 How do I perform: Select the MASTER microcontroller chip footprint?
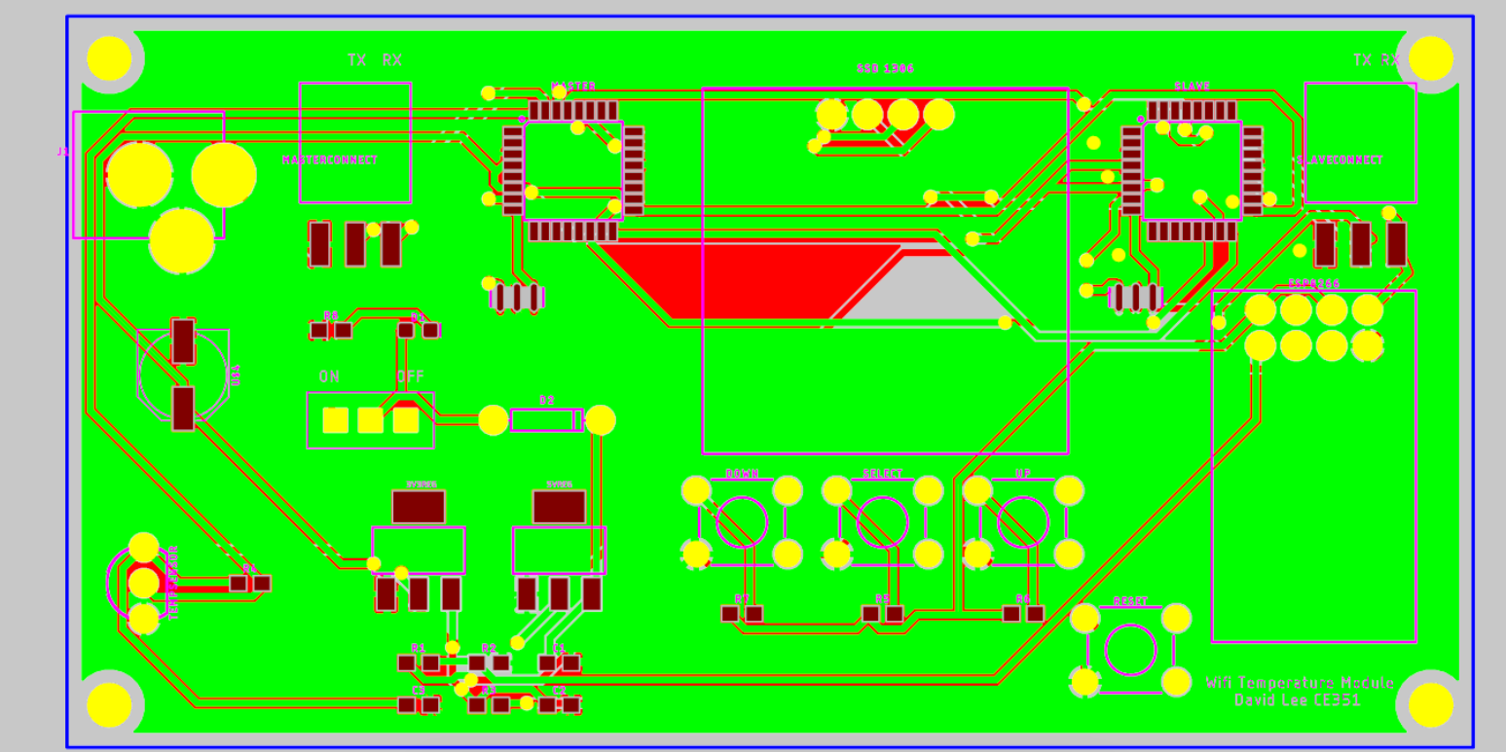coord(572,170)
